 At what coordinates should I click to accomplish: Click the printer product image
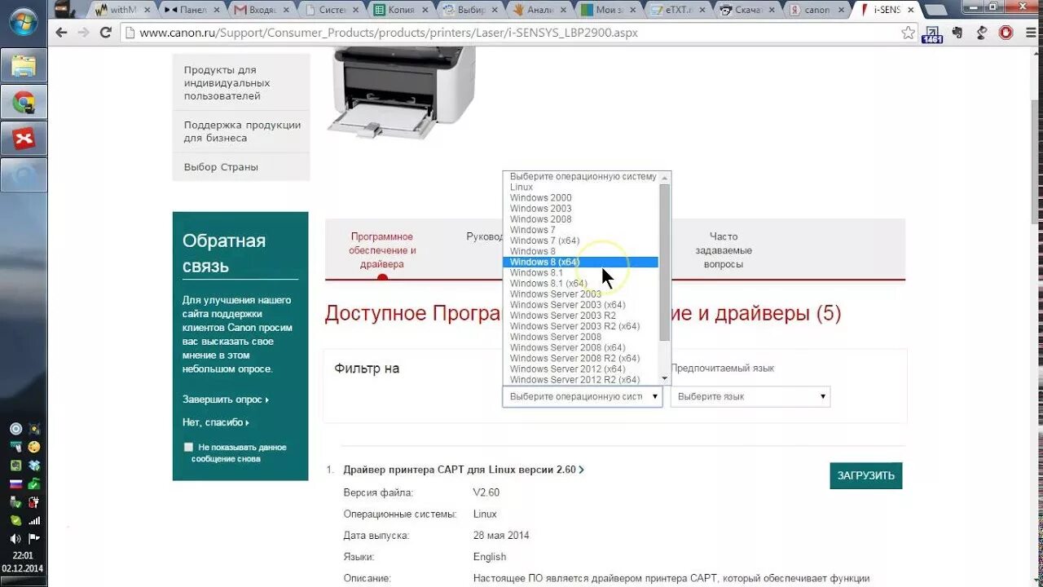(401, 91)
